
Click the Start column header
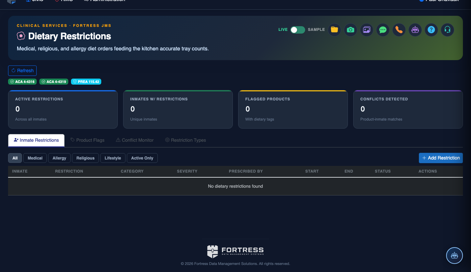(312, 171)
